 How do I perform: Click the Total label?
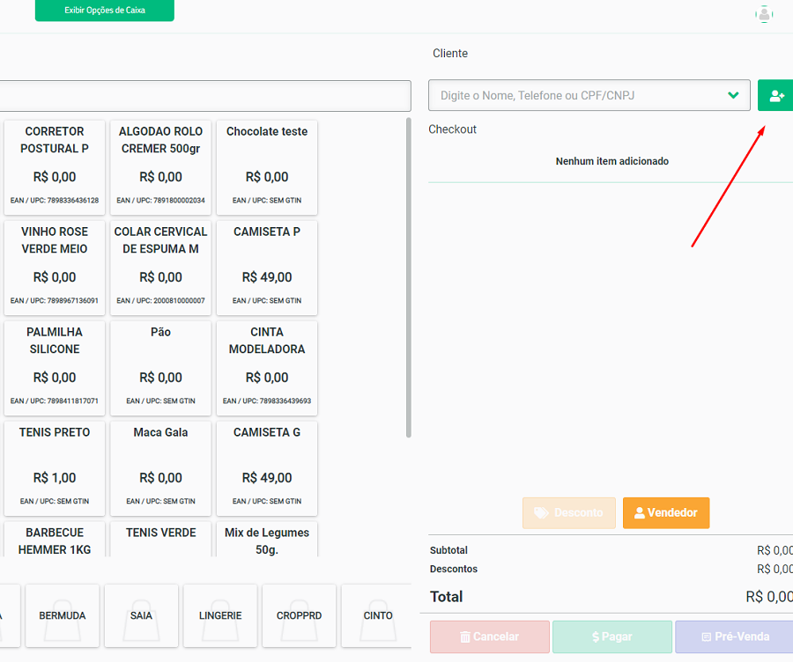[446, 597]
